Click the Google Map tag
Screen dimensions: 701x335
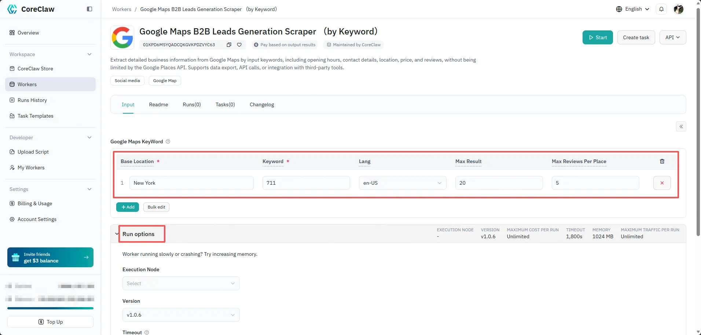pyautogui.click(x=165, y=81)
